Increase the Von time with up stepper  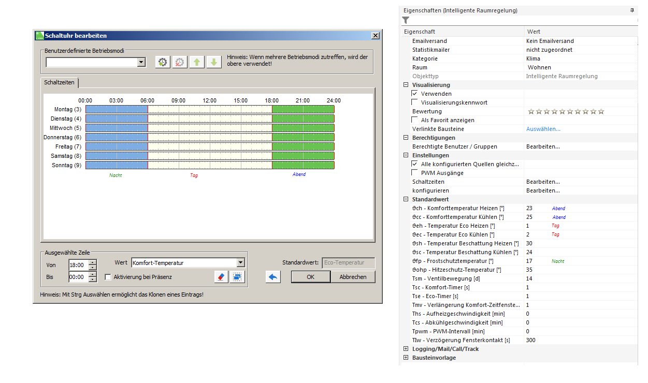pos(93,262)
